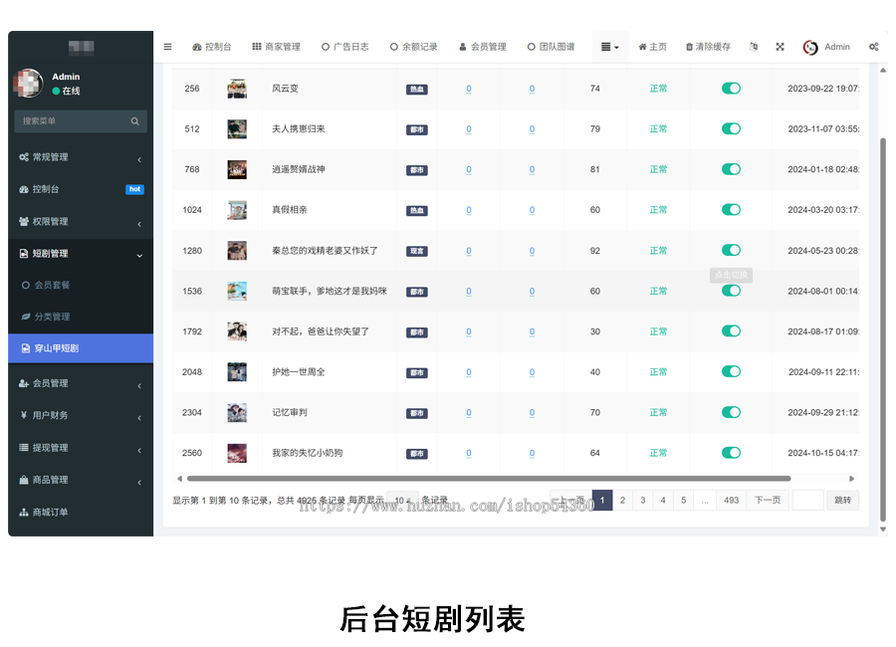896x647 pixels.
Task: Open the cover thumbnail of 风云变
Action: tap(237, 89)
